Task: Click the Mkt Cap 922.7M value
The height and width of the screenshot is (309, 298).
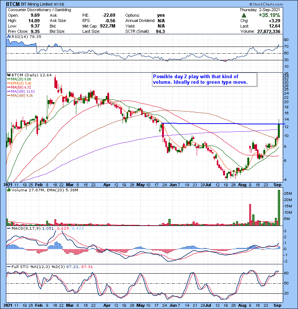Action: [x=108, y=26]
